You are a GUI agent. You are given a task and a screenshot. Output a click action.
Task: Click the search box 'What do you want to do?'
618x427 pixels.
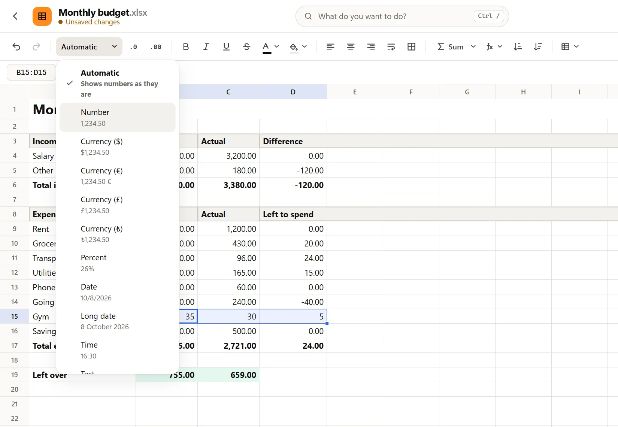click(402, 16)
